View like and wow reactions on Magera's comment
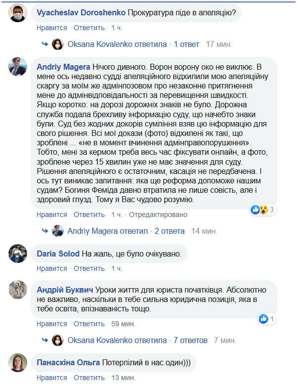 point(262,210)
